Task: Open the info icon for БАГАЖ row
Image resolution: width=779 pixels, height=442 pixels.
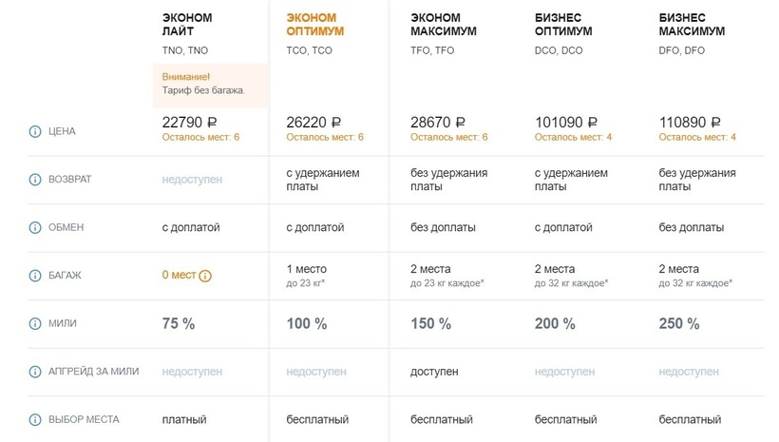Action: pyautogui.click(x=35, y=276)
